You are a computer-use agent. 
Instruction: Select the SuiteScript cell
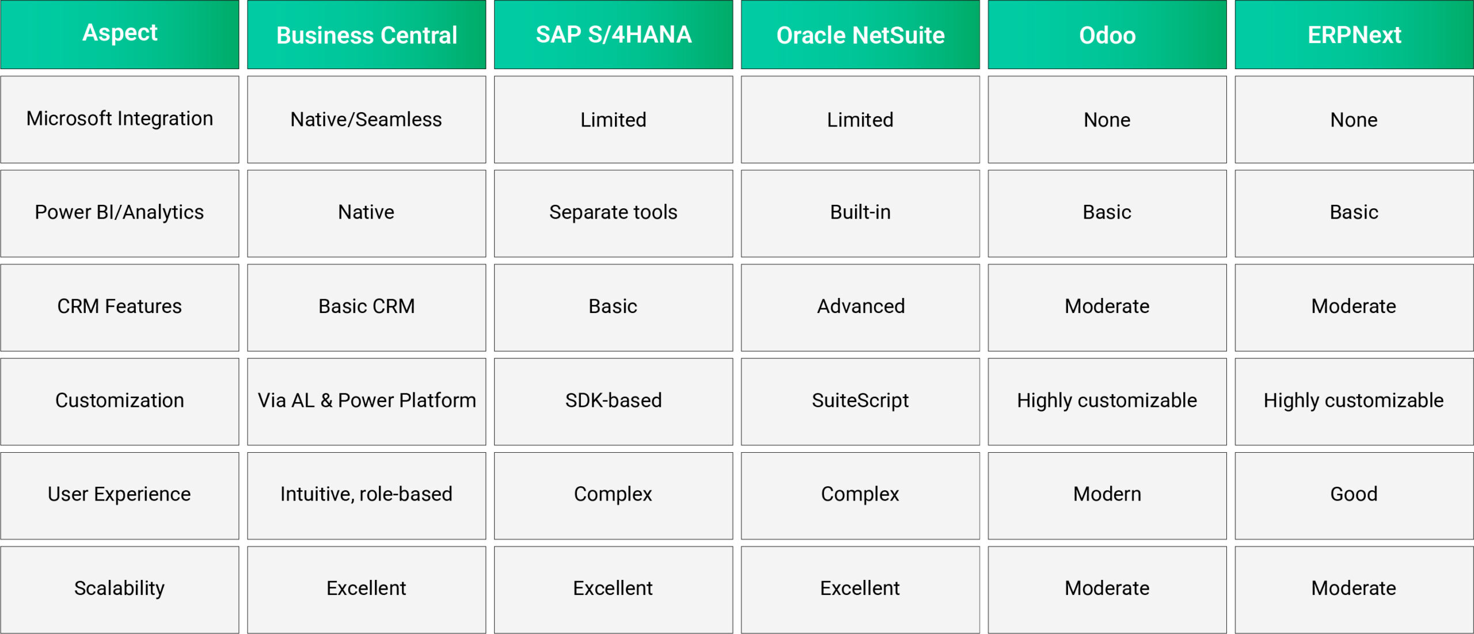(x=860, y=400)
